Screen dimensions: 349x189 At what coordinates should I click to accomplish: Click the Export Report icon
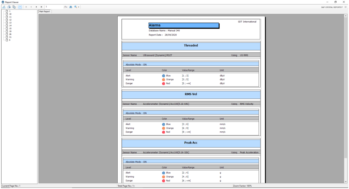[x=4, y=7]
